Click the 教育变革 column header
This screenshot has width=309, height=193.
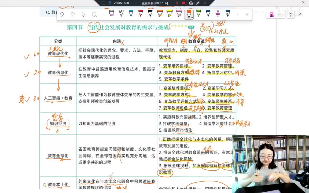pyautogui.click(x=196, y=41)
